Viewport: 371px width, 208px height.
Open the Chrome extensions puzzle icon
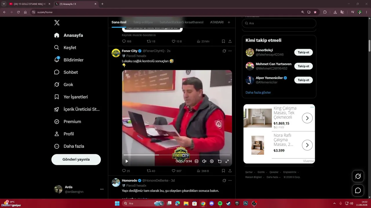[x=325, y=12]
